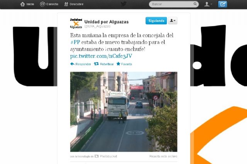Toggle the Siguiendo follow button

click(x=156, y=21)
